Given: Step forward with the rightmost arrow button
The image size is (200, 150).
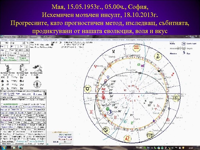Looking at the screenshot, I should pyautogui.click(x=27, y=53).
